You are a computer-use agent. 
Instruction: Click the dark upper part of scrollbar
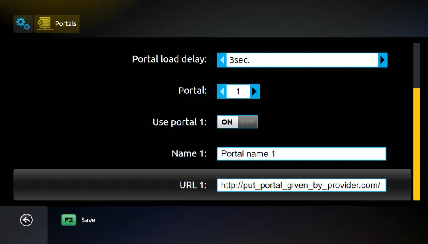pyautogui.click(x=416, y=65)
